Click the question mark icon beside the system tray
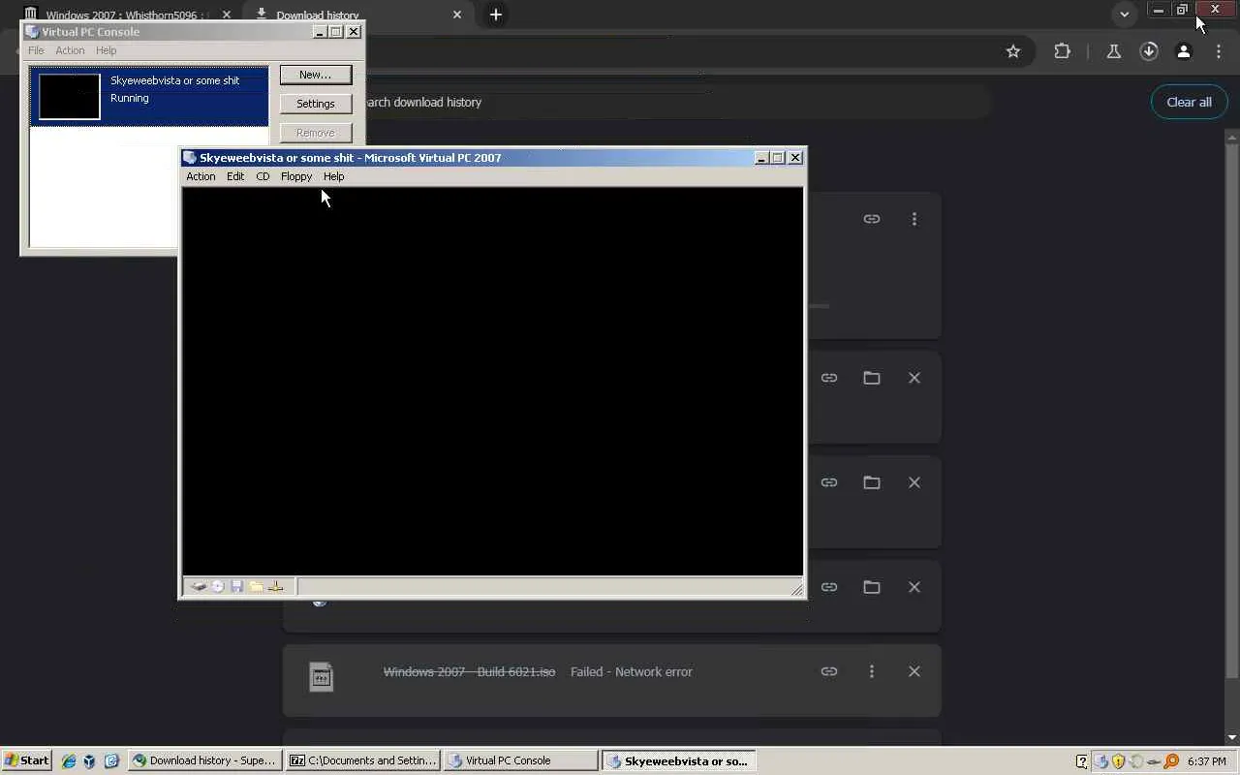Viewport: 1240px width, 775px height. pos(1082,761)
